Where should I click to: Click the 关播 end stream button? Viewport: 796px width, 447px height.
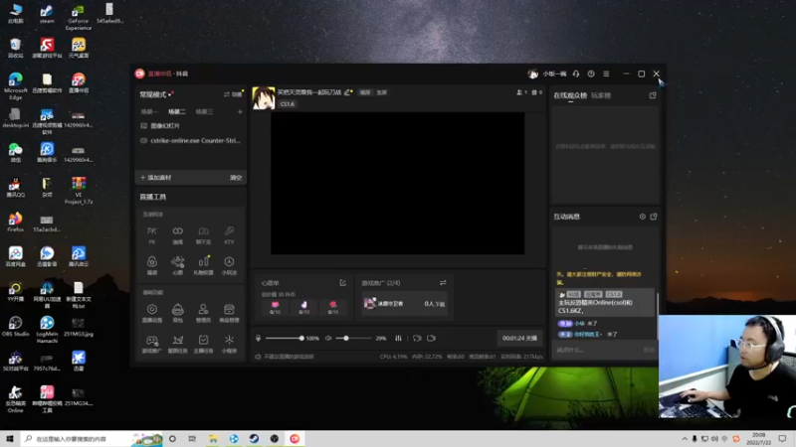519,338
